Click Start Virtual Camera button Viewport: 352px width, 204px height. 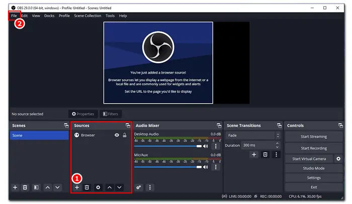309,159
